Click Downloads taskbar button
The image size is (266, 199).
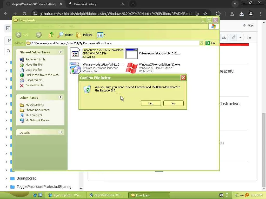pos(149,195)
